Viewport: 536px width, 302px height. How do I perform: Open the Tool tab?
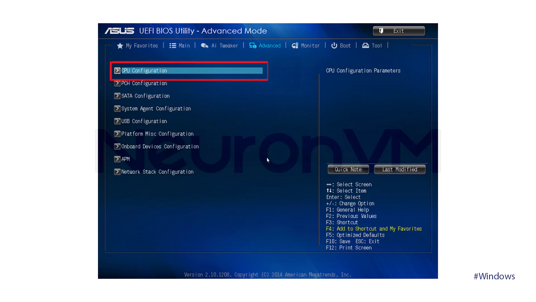pyautogui.click(x=372, y=46)
